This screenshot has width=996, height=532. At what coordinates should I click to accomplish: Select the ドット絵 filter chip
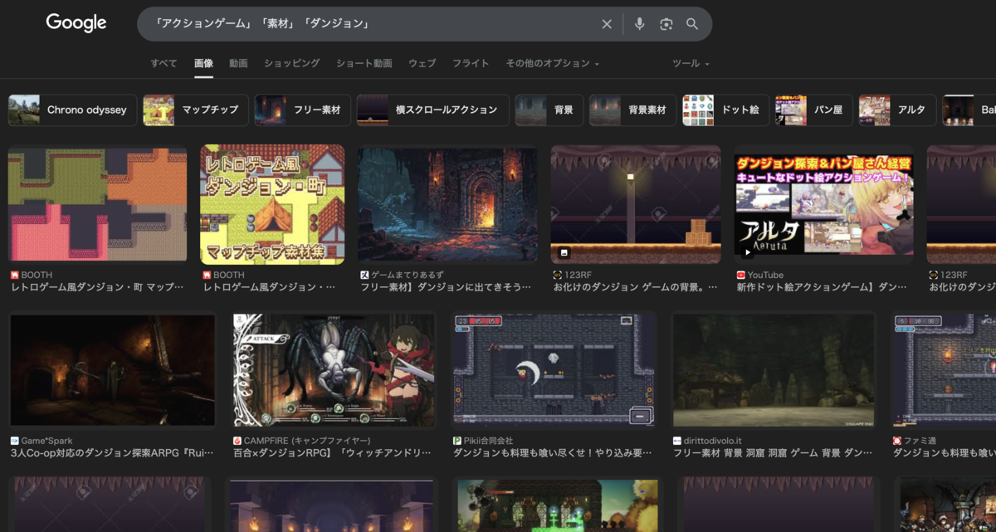click(725, 110)
